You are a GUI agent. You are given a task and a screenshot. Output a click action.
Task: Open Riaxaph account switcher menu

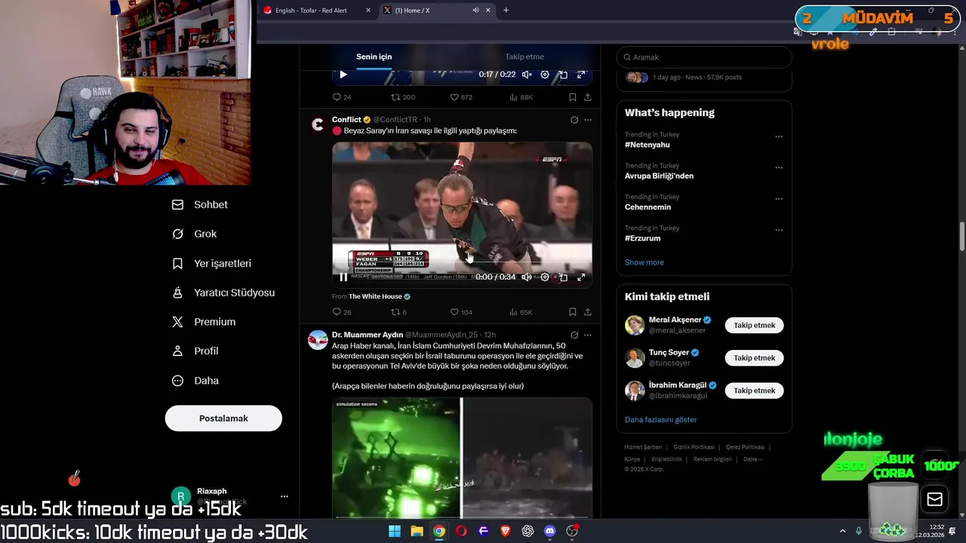tap(284, 496)
